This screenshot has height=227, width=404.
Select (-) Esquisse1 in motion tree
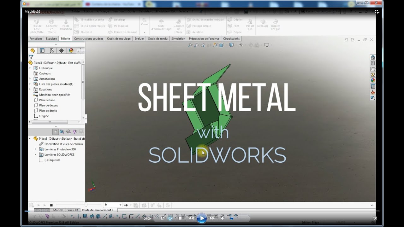pyautogui.click(x=50, y=160)
